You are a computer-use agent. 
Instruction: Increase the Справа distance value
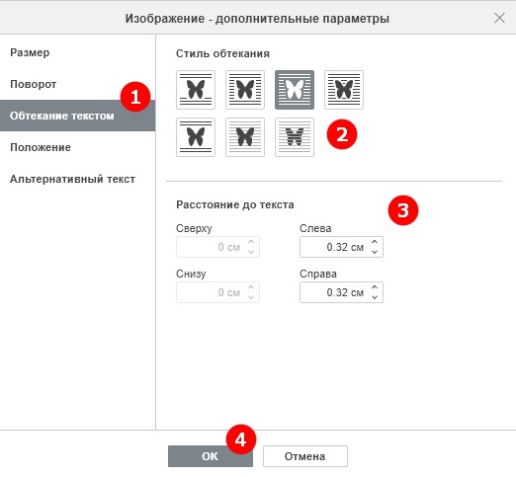pos(375,287)
